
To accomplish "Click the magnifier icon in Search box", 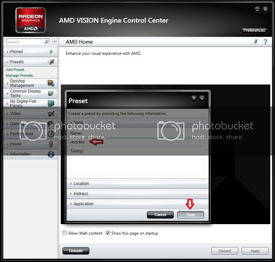I will pyautogui.click(x=47, y=42).
